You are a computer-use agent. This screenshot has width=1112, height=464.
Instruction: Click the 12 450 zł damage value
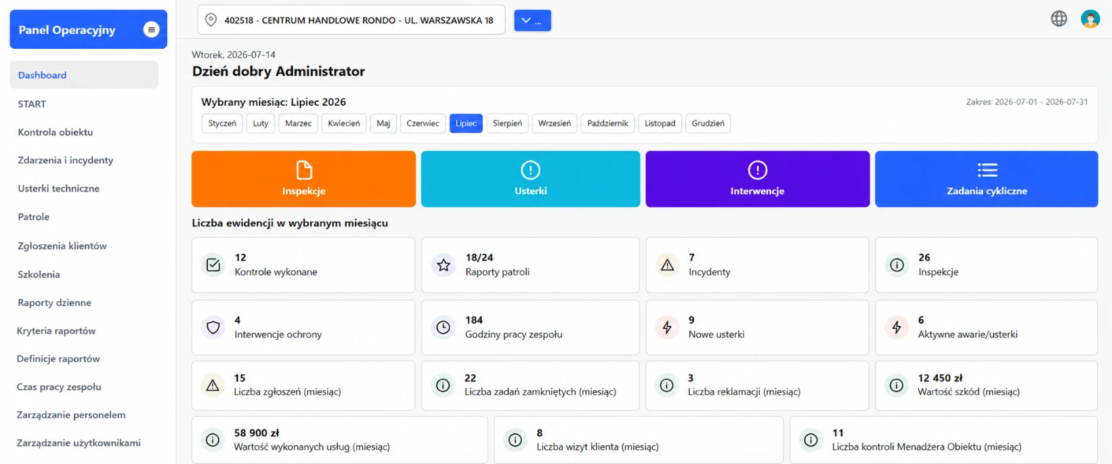[940, 378]
